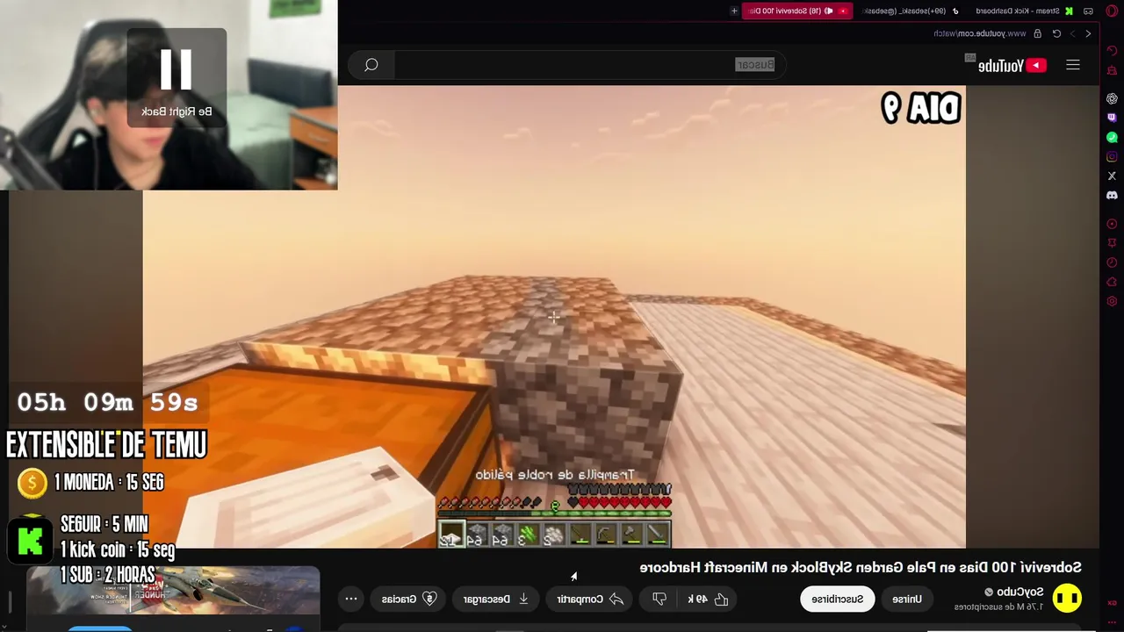Screen dimensions: 1124x632
Task: Click the Unirse join button
Action: (907, 599)
